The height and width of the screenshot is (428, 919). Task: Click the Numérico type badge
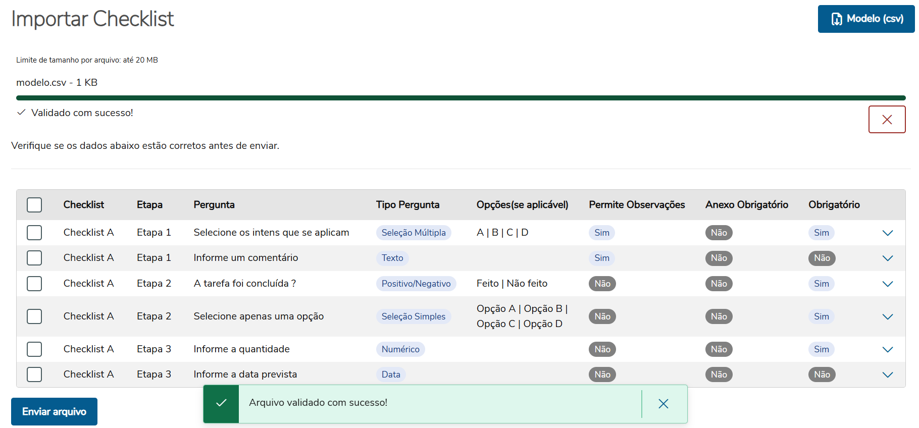pyautogui.click(x=400, y=349)
